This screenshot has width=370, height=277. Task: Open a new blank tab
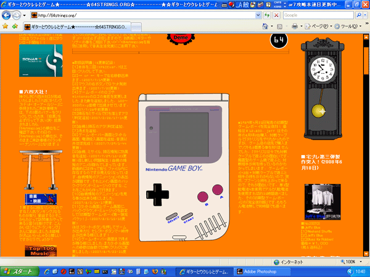(136, 27)
